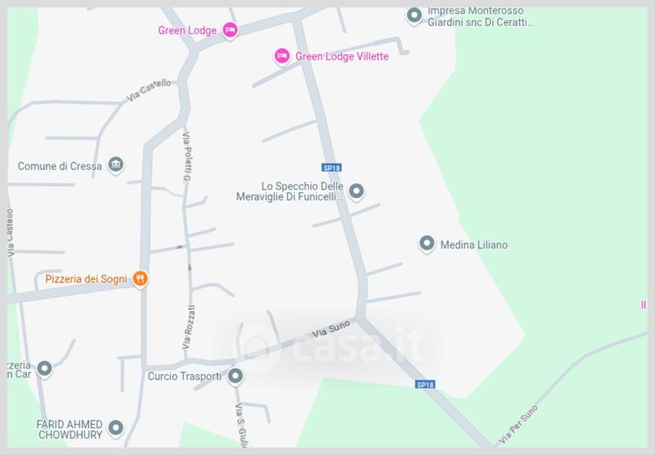
Task: Open the FARID AHMED CHOWDHURY marker
Action: click(x=115, y=428)
